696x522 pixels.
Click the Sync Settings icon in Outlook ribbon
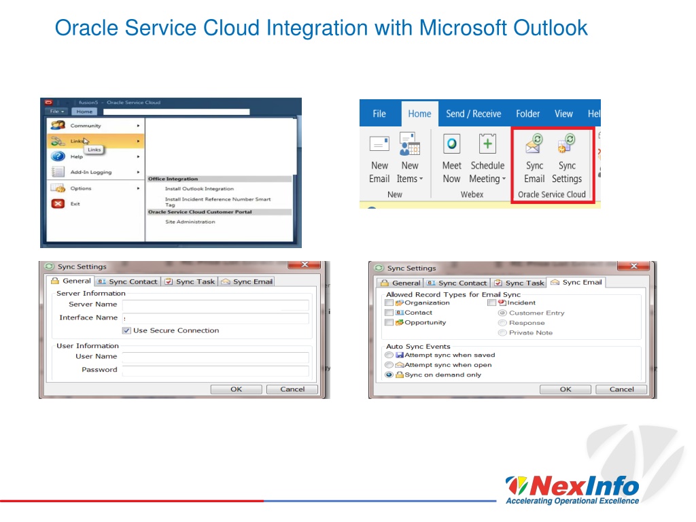(567, 144)
